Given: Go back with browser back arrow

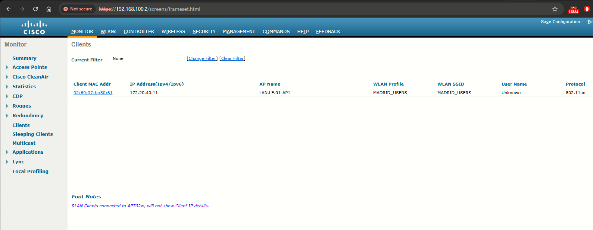Looking at the screenshot, I should click(x=9, y=9).
